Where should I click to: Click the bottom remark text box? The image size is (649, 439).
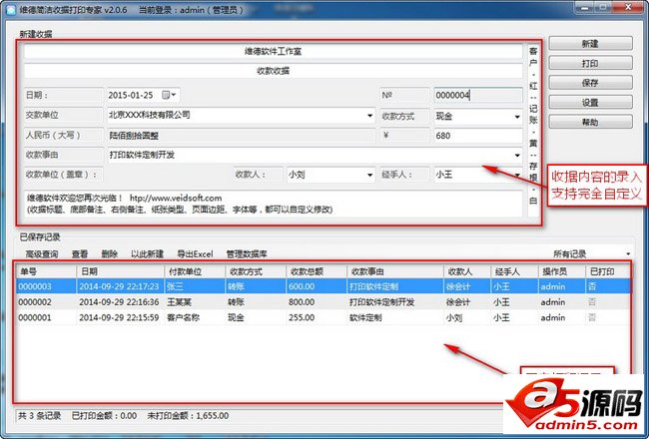(274, 204)
